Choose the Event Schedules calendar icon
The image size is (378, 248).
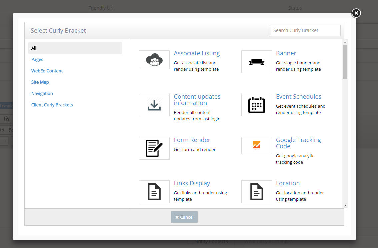(x=256, y=105)
